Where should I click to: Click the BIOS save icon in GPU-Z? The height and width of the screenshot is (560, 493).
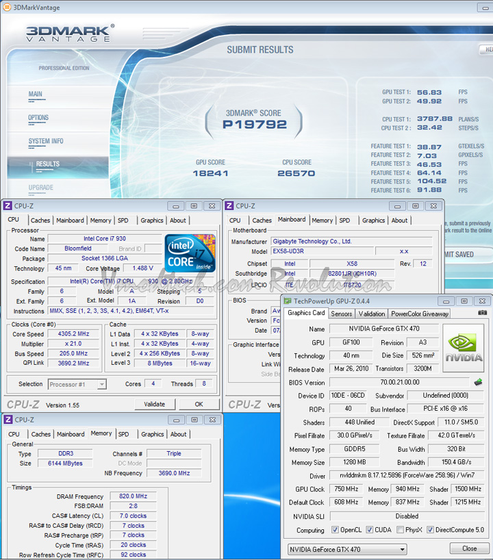point(478,382)
